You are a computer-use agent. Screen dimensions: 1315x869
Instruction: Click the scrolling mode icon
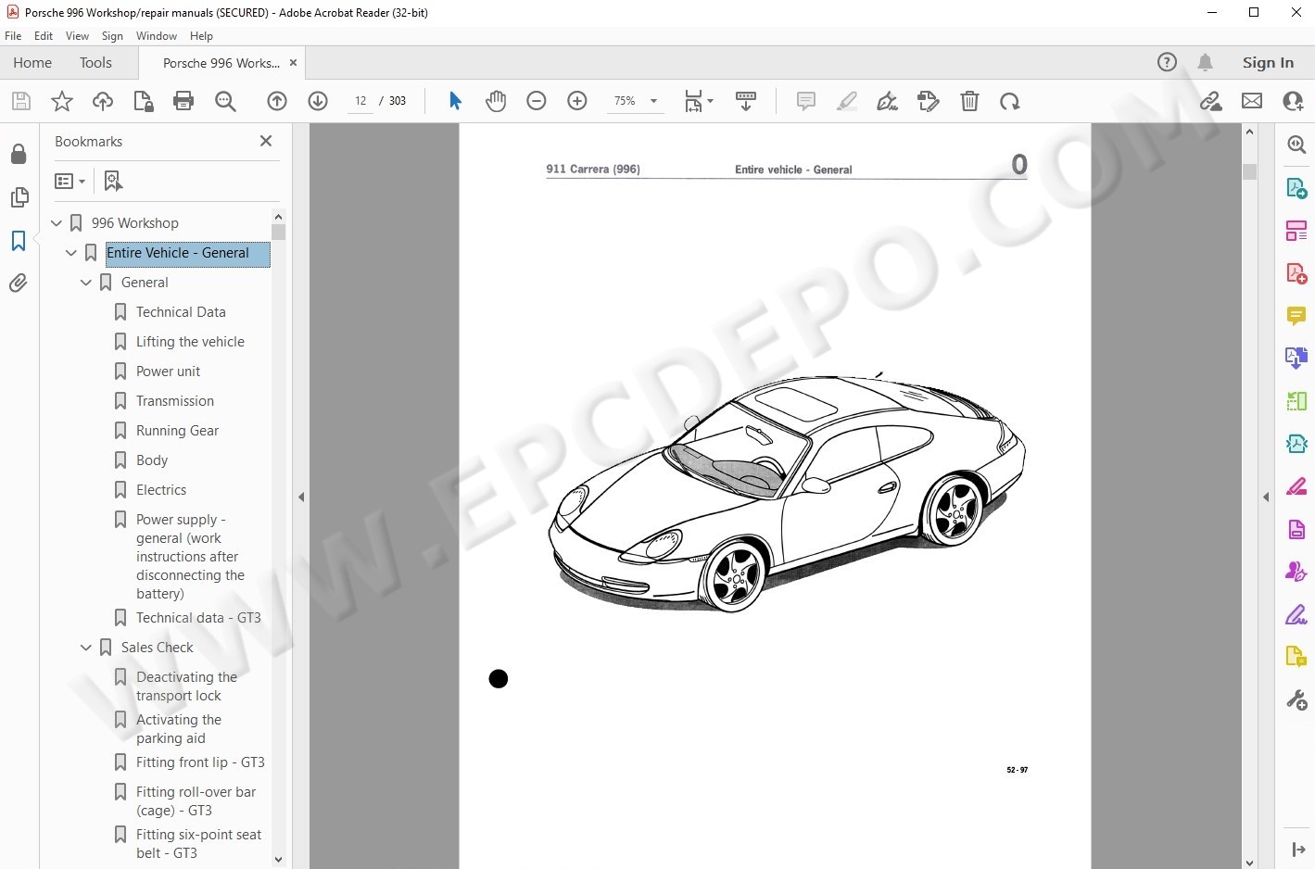click(745, 101)
